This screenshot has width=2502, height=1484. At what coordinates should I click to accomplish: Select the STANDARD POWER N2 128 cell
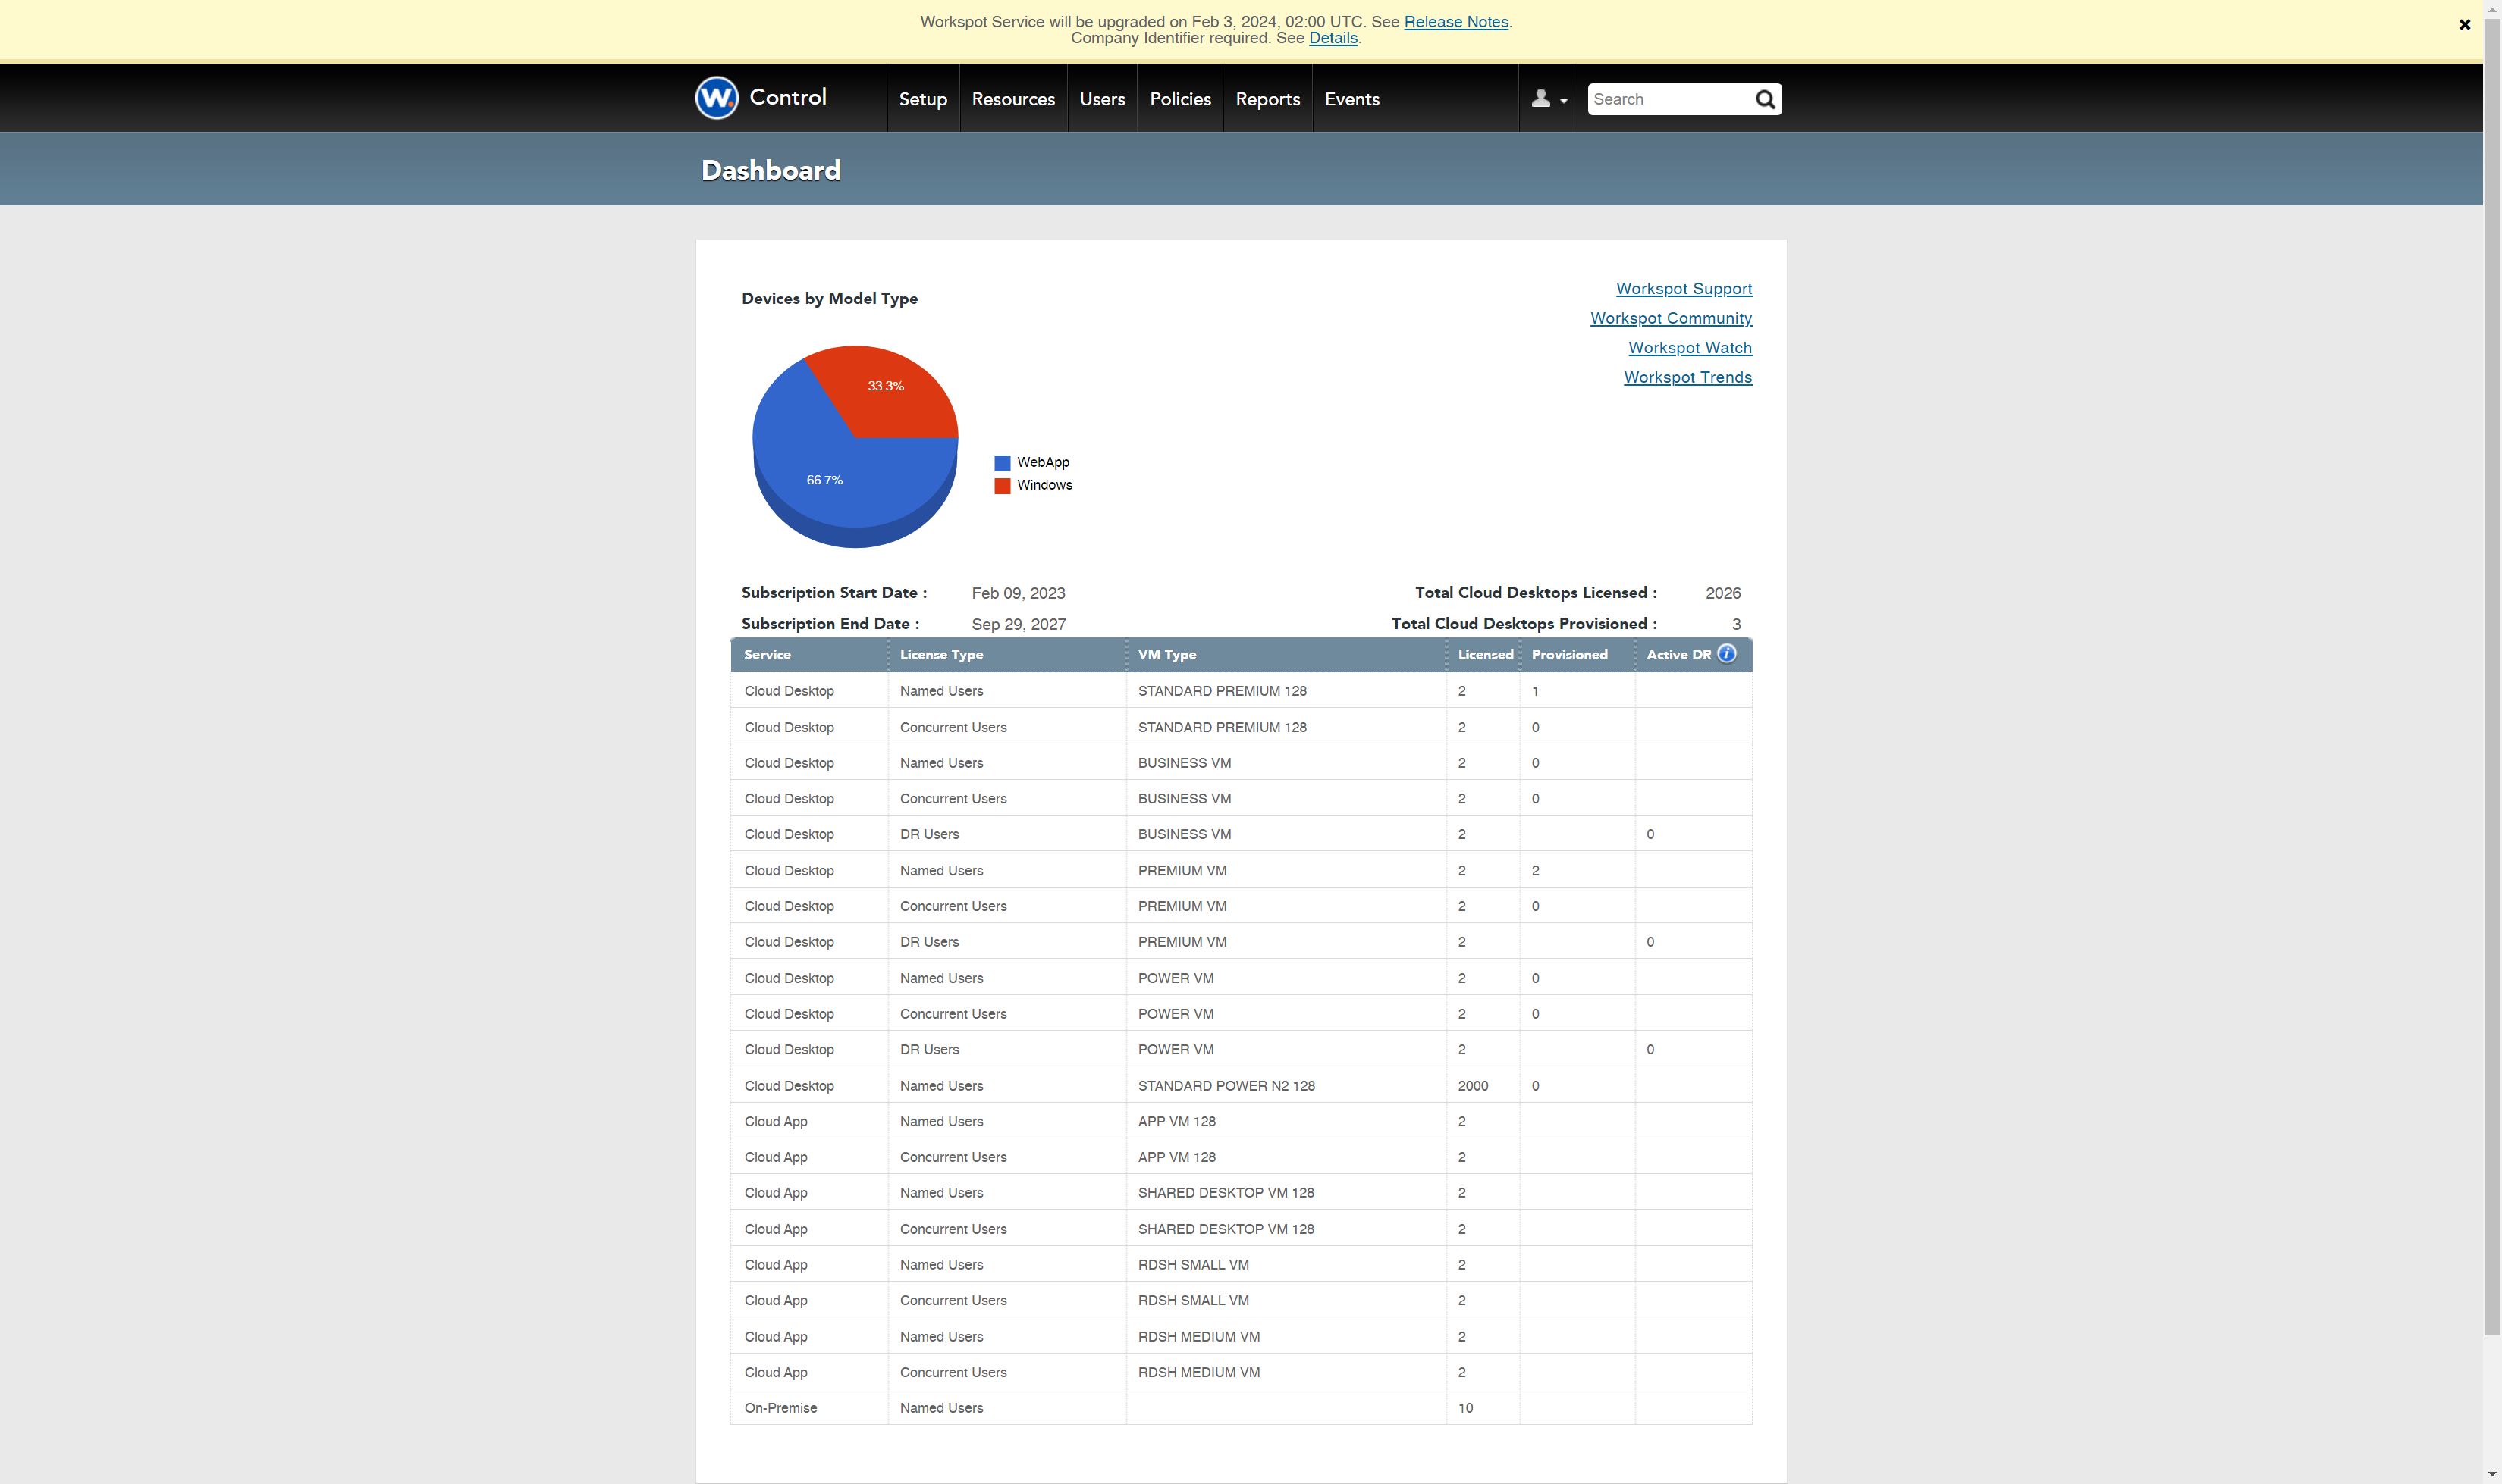[x=1286, y=1086]
